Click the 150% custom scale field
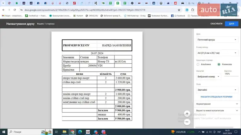This screenshot has width=241, height=135. 231,74
